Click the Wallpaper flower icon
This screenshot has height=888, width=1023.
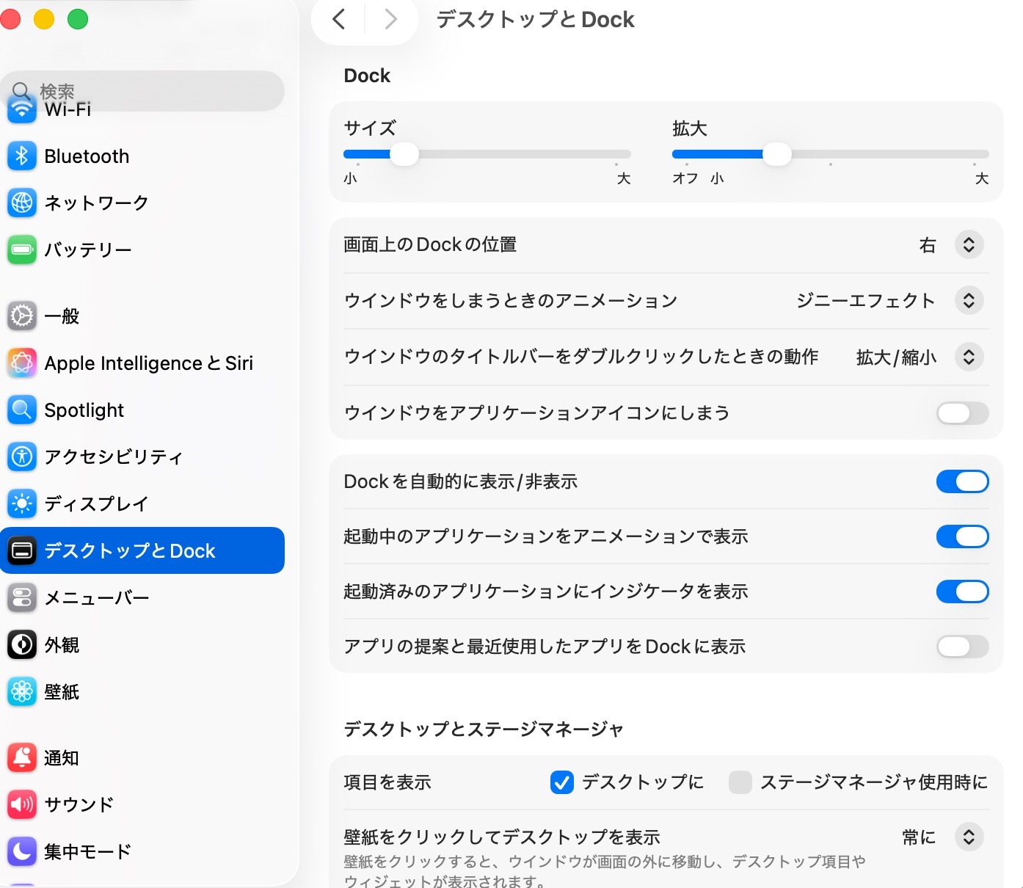(22, 692)
